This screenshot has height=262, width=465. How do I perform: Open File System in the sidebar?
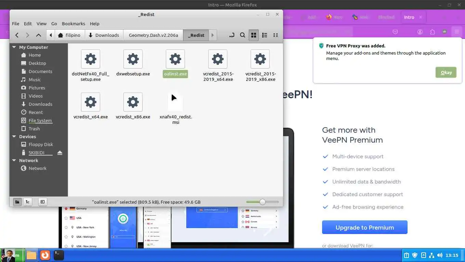pos(40,120)
